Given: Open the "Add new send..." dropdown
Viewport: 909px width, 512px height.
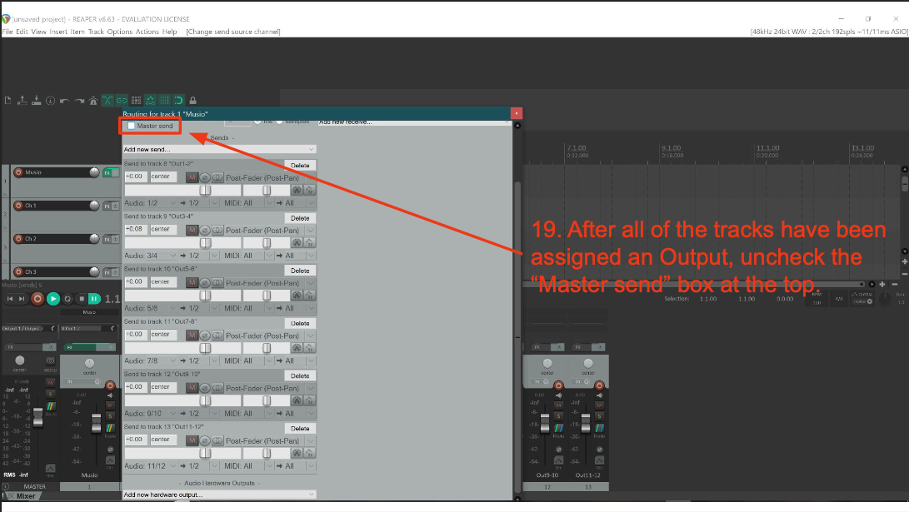Looking at the screenshot, I should point(220,150).
